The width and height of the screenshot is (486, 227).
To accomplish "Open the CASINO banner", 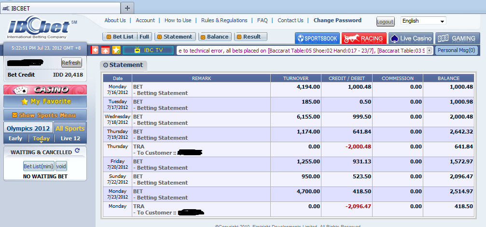I will tap(45, 90).
